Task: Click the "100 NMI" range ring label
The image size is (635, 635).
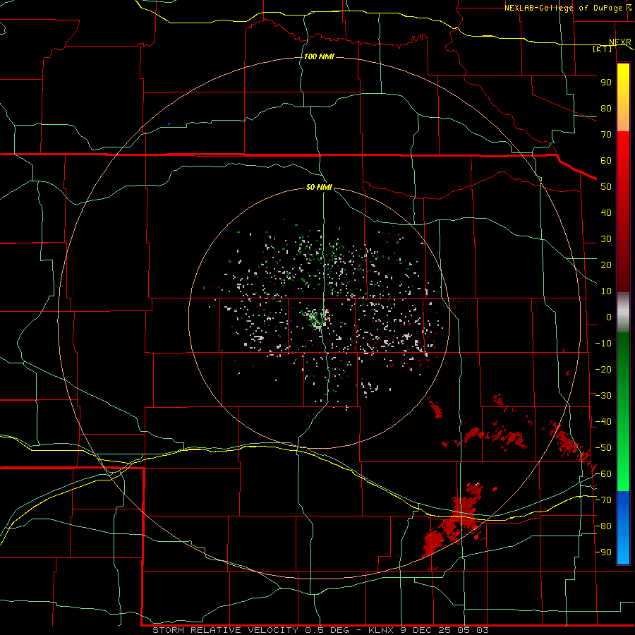Action: 319,56
